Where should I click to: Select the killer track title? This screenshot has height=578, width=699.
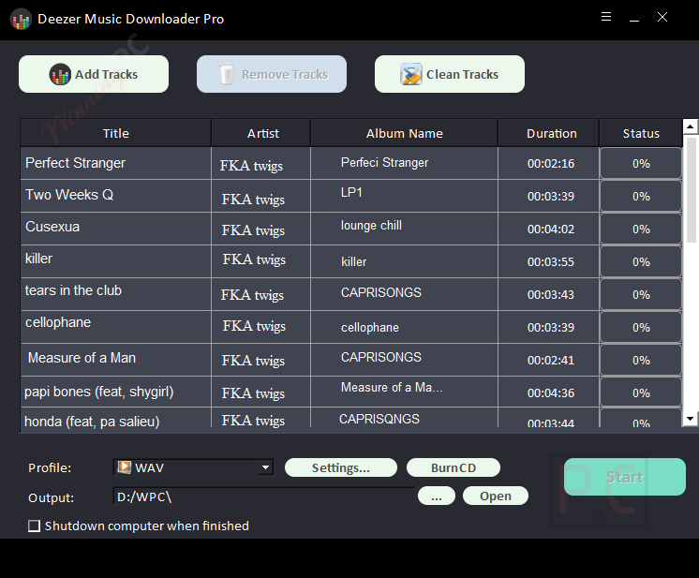coord(38,259)
